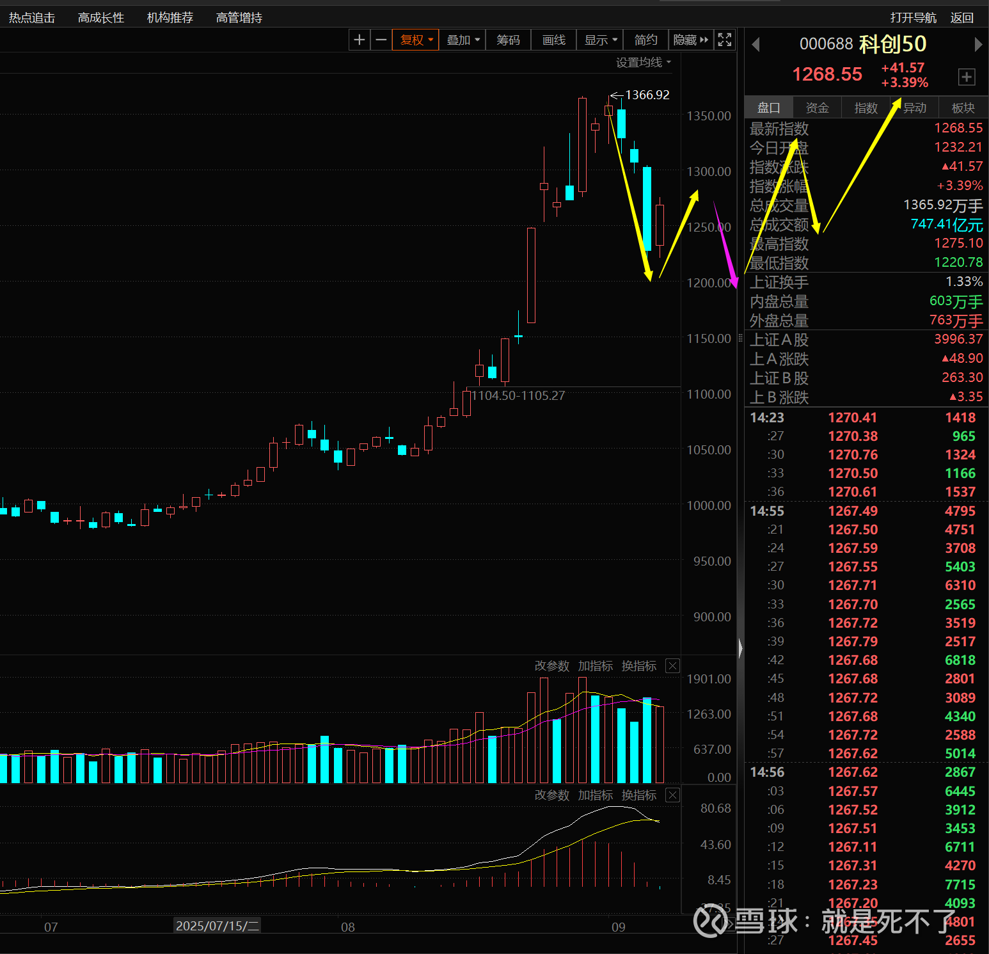Click the 14:55 tick row time
This screenshot has height=954, width=989.
coord(767,511)
